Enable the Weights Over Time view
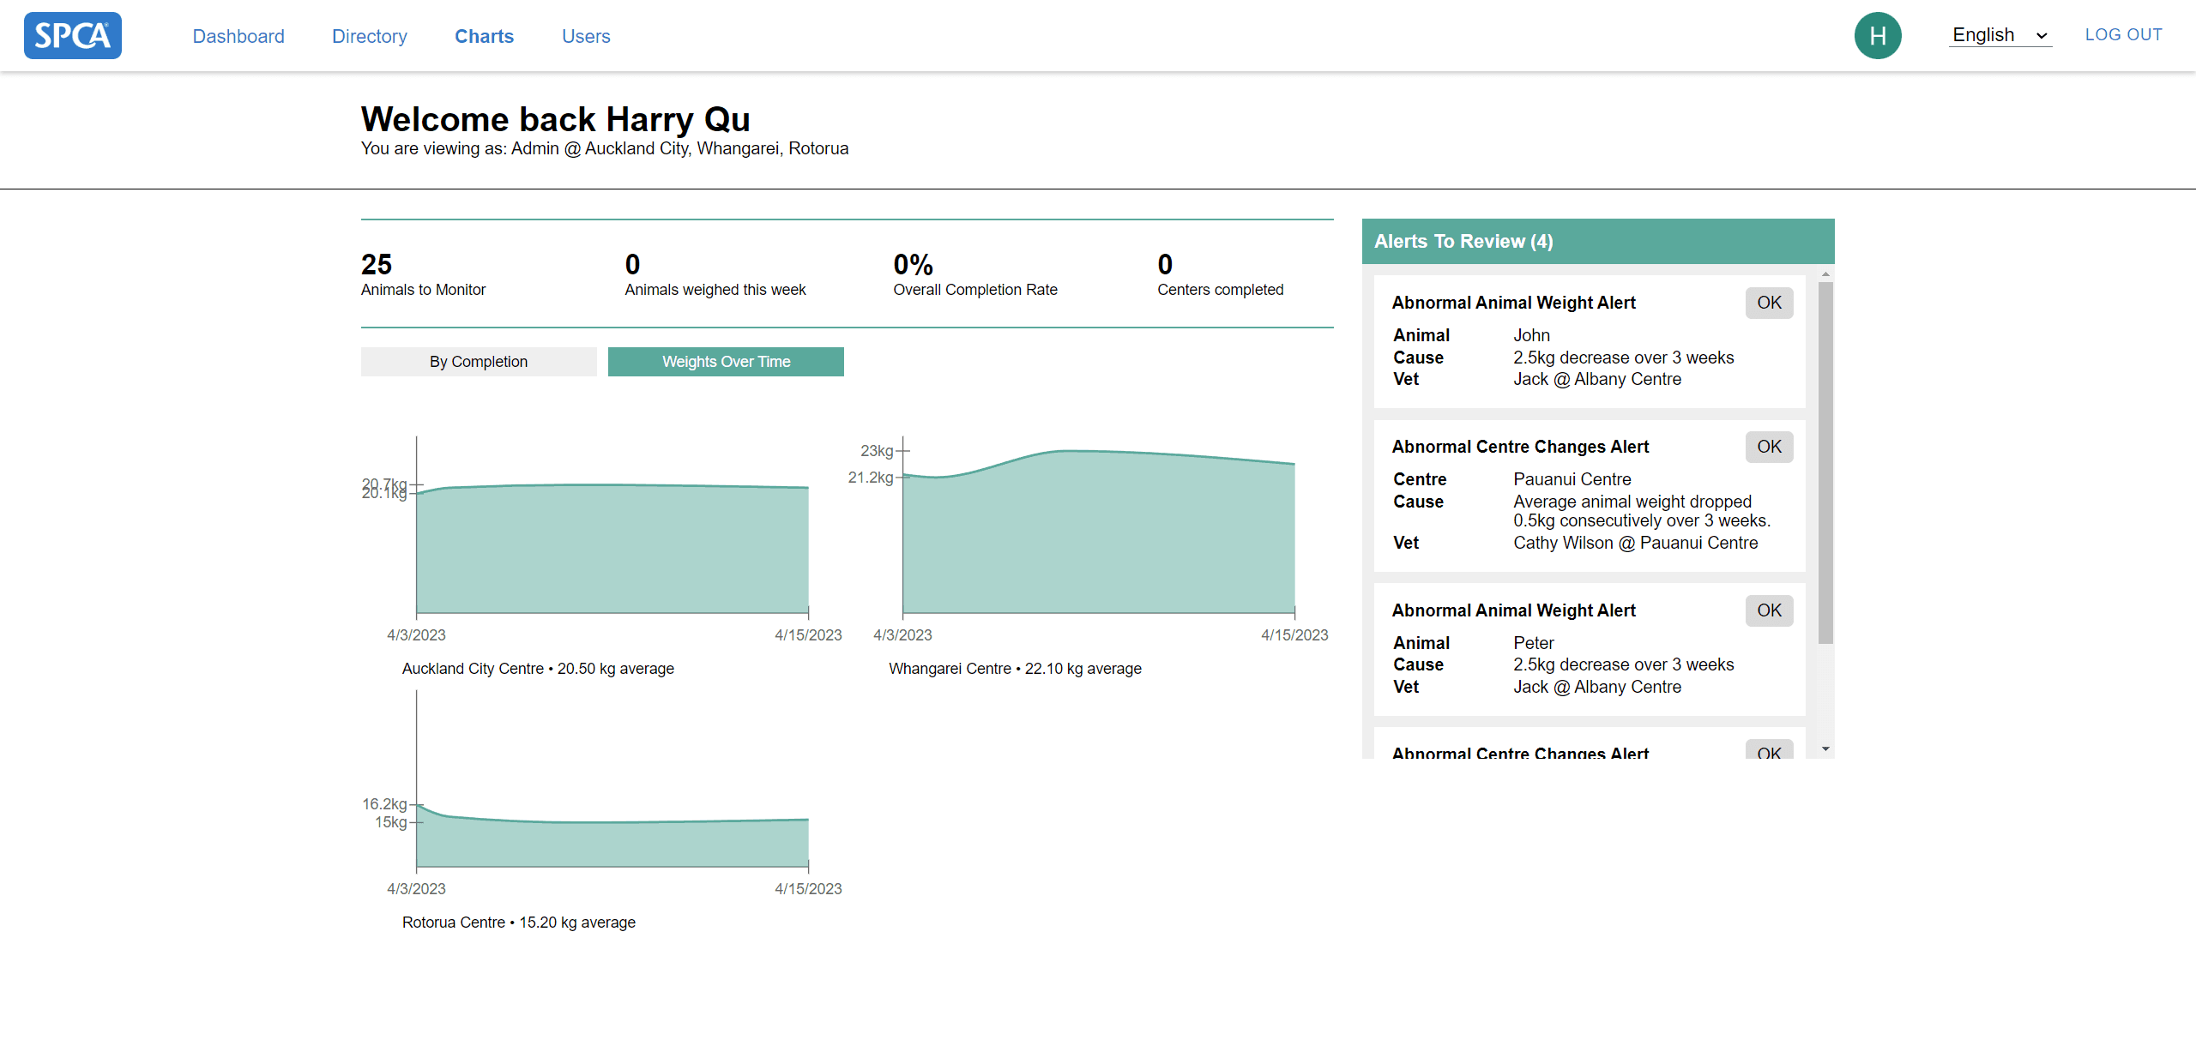 726,361
